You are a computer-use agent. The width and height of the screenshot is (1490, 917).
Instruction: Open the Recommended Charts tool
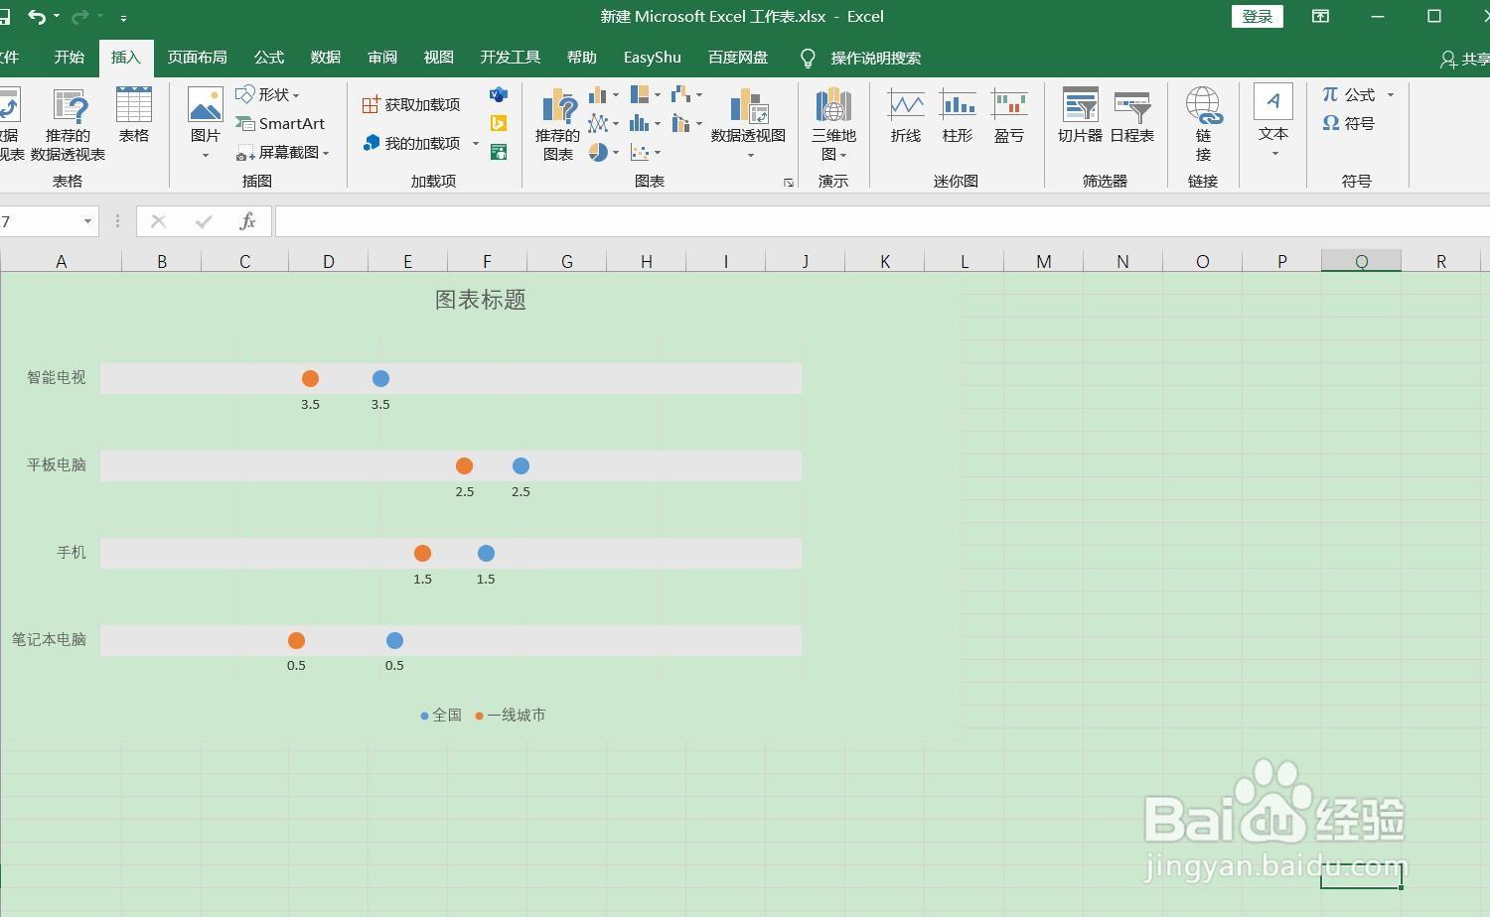click(556, 124)
